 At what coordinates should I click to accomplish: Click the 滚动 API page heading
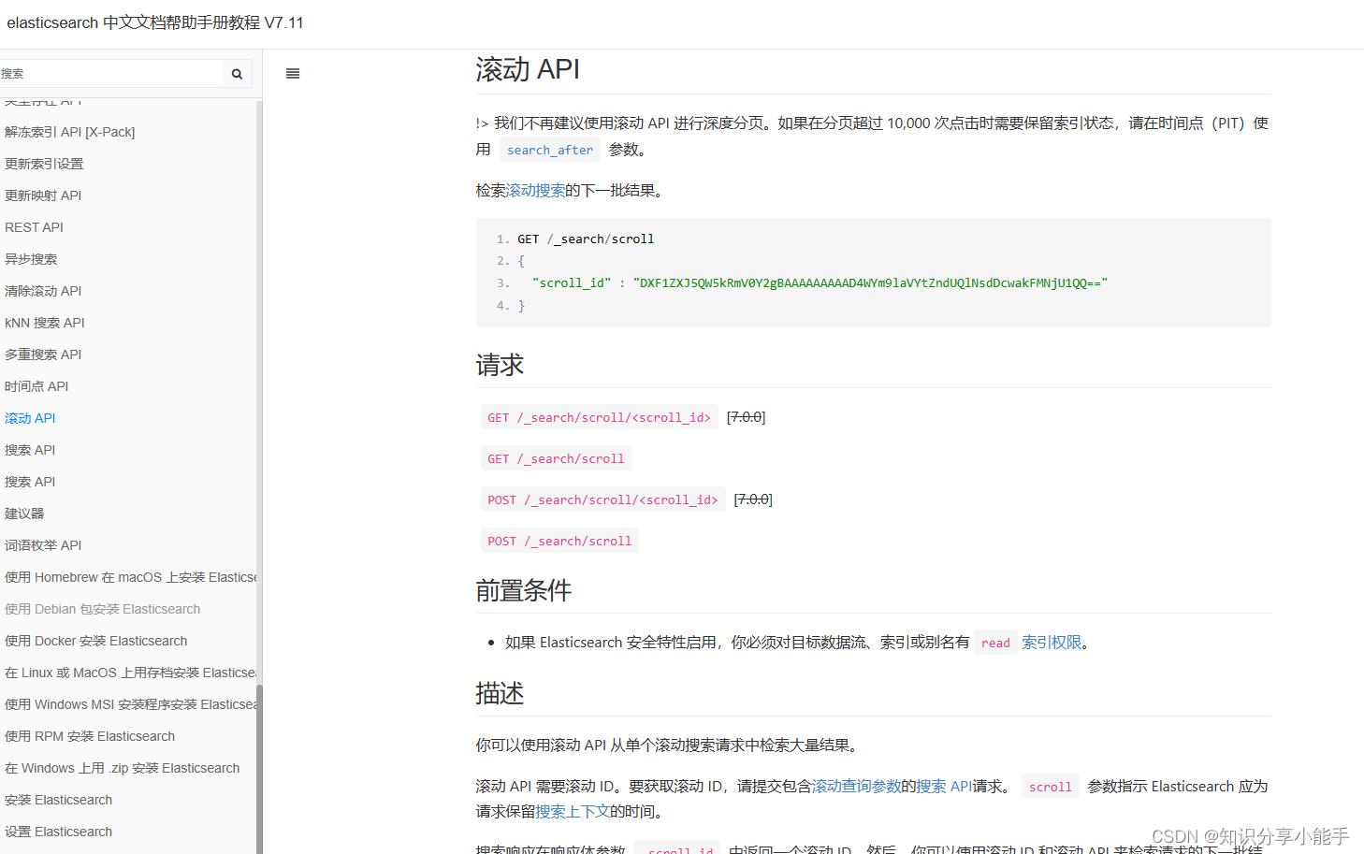click(x=528, y=70)
